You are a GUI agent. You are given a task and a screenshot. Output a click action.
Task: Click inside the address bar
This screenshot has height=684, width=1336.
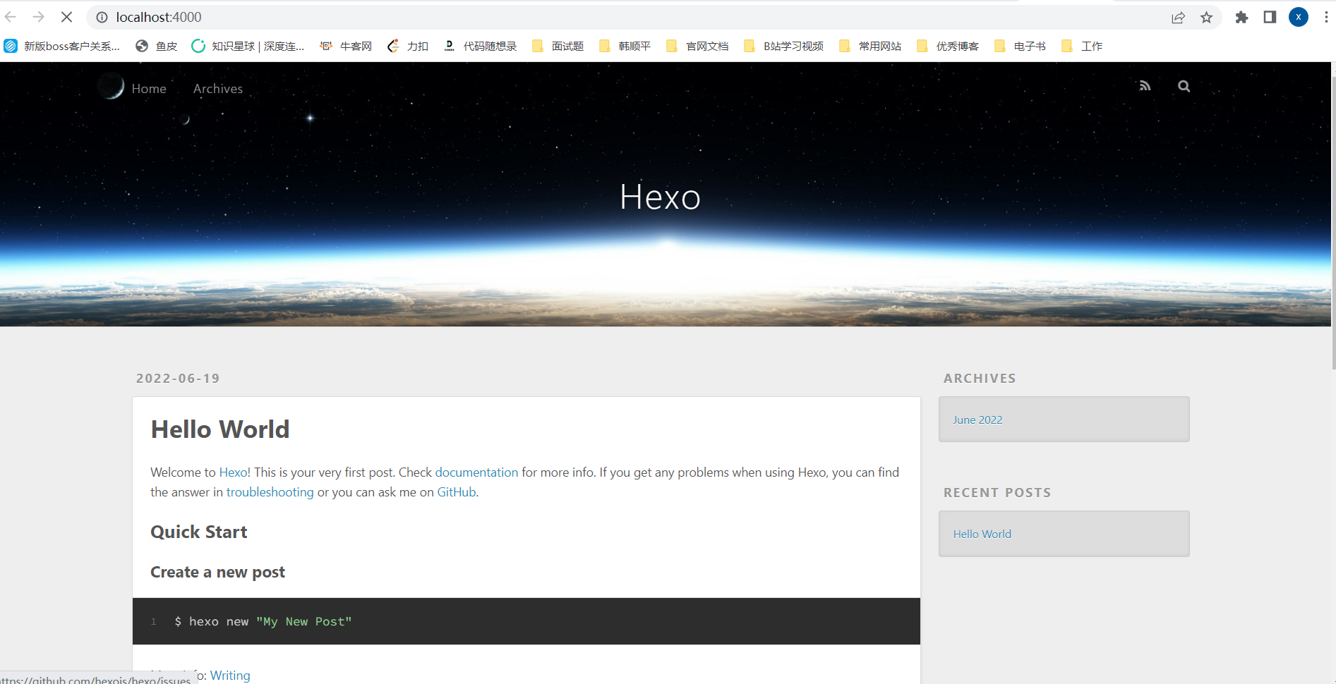coord(282,17)
